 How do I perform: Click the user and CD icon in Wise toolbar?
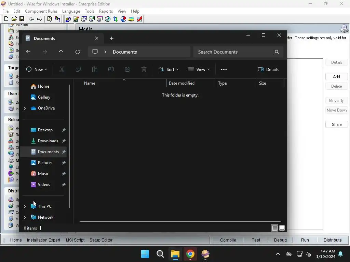68,19
